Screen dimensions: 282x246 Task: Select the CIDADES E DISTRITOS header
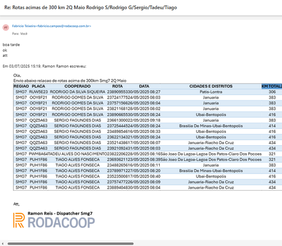pos(211,86)
